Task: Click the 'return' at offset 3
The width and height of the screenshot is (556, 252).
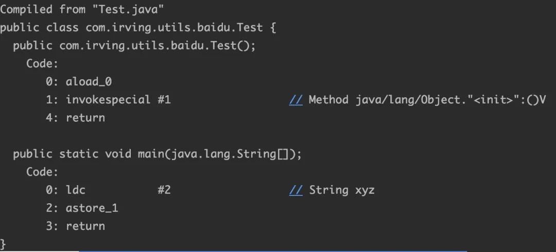Action: (x=85, y=226)
